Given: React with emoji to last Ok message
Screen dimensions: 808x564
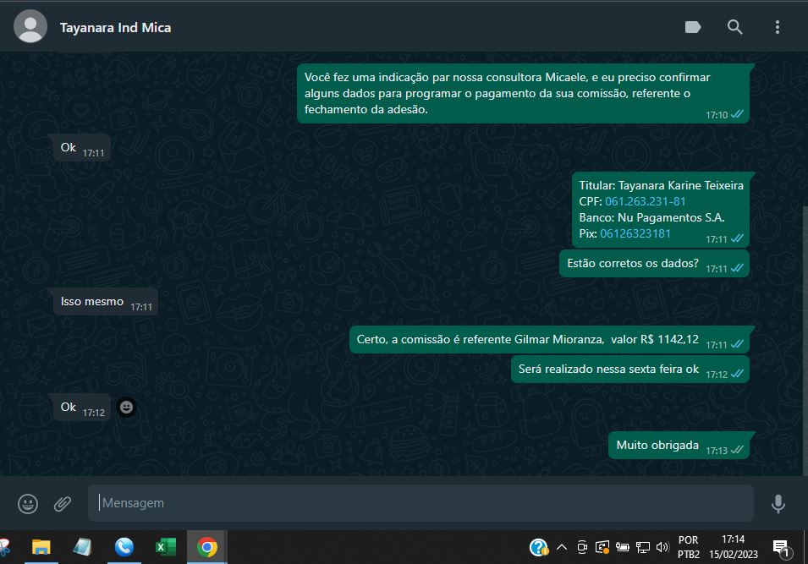Looking at the screenshot, I should [126, 408].
